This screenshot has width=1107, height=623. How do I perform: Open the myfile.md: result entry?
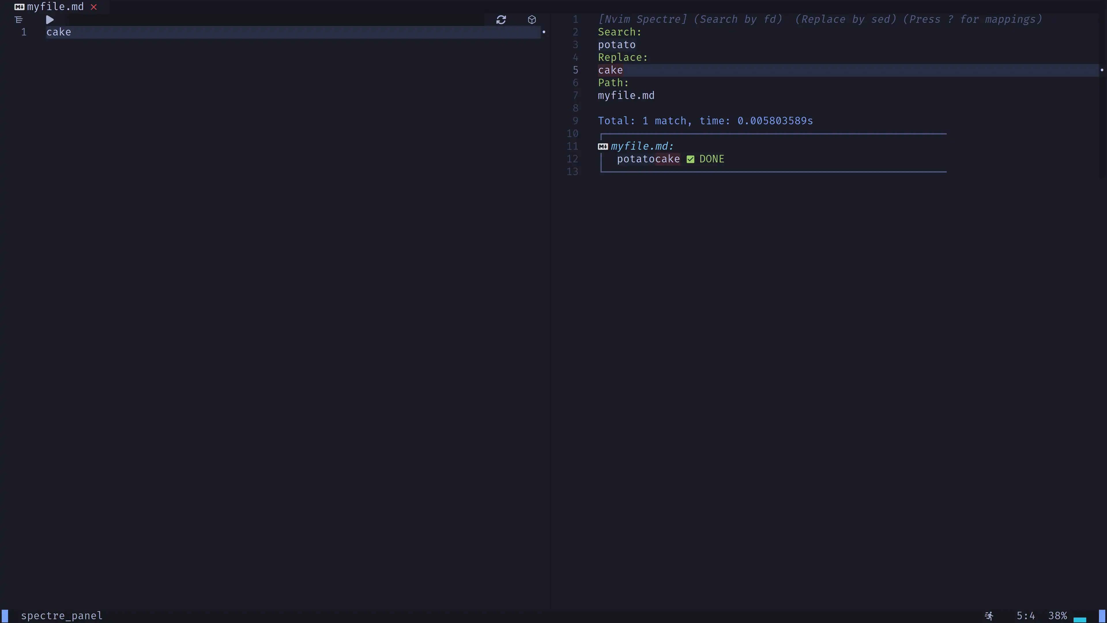642,146
